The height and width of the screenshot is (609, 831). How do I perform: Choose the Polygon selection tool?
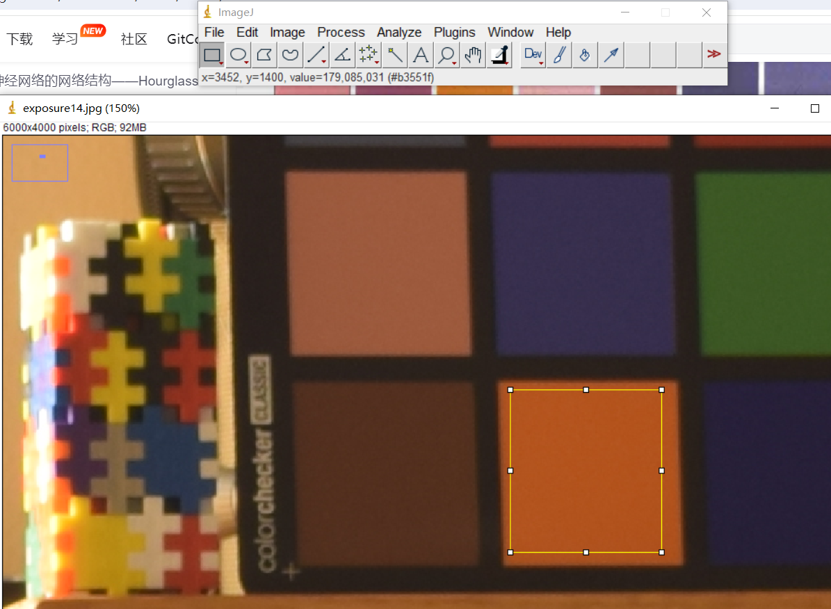coord(264,55)
